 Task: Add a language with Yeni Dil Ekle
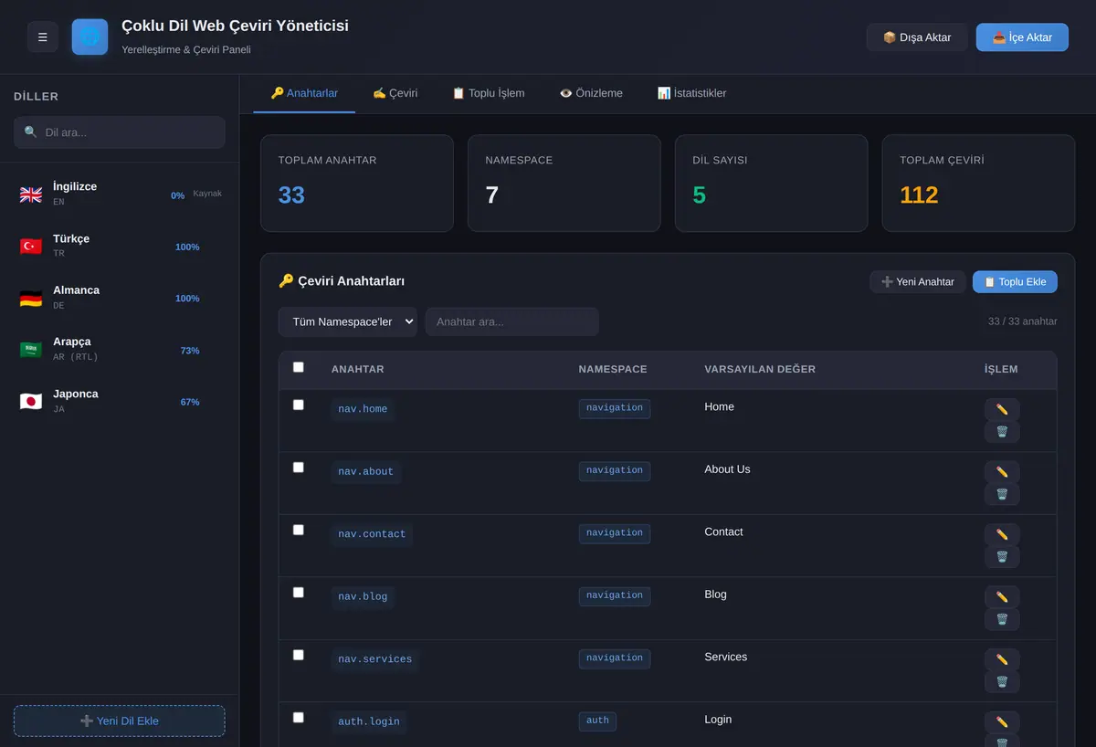tap(120, 721)
